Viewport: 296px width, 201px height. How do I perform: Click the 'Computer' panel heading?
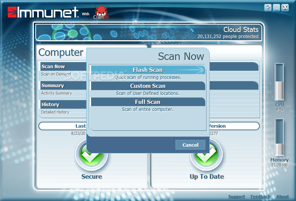(x=61, y=52)
